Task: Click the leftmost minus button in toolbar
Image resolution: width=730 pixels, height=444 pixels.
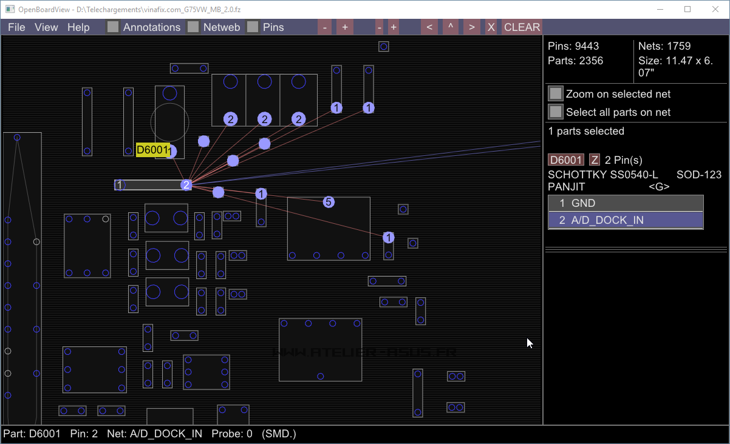Action: coord(325,27)
